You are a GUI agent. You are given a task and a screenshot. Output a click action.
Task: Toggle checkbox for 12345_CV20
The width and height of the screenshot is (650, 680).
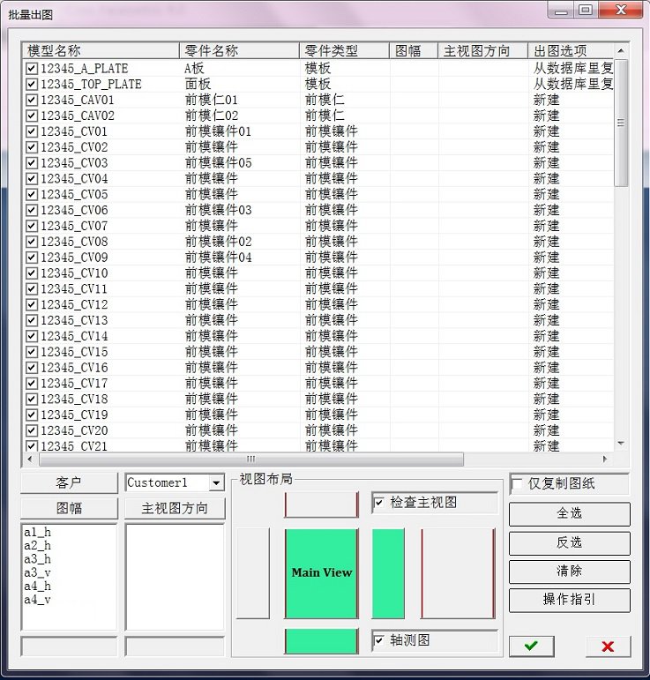(x=31, y=430)
